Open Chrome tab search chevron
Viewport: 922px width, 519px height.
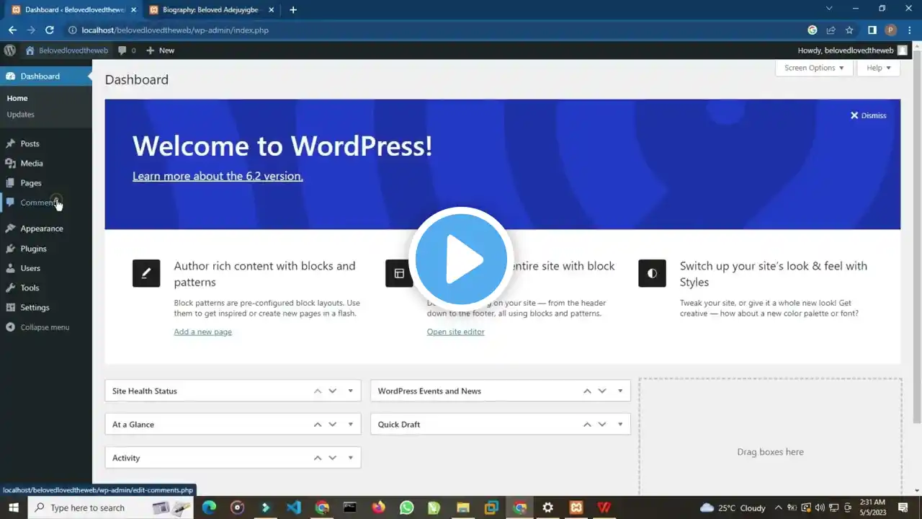pyautogui.click(x=829, y=9)
